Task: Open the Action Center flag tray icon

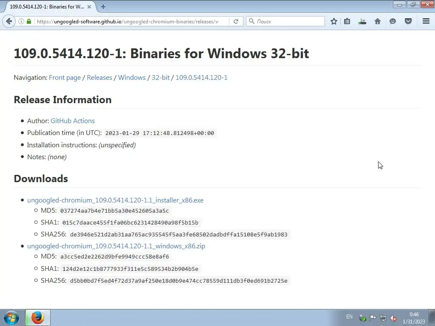Action: [373, 318]
